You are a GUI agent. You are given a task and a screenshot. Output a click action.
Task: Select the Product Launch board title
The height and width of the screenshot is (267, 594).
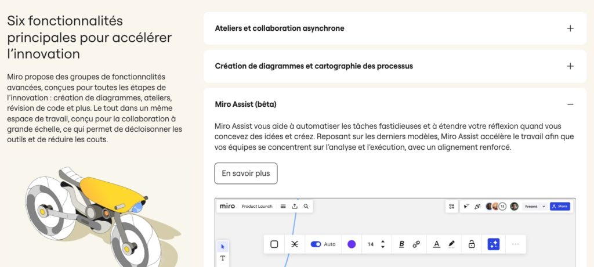pos(257,206)
